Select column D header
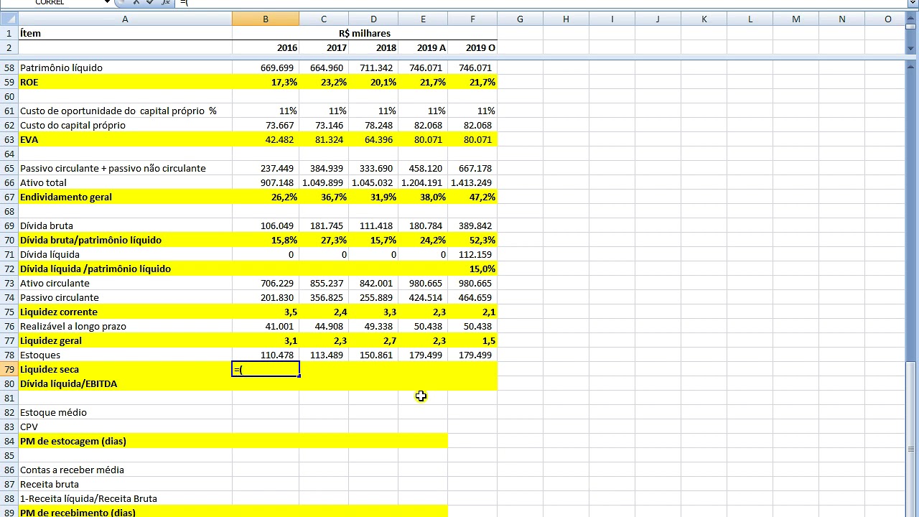919x517 pixels. point(373,19)
